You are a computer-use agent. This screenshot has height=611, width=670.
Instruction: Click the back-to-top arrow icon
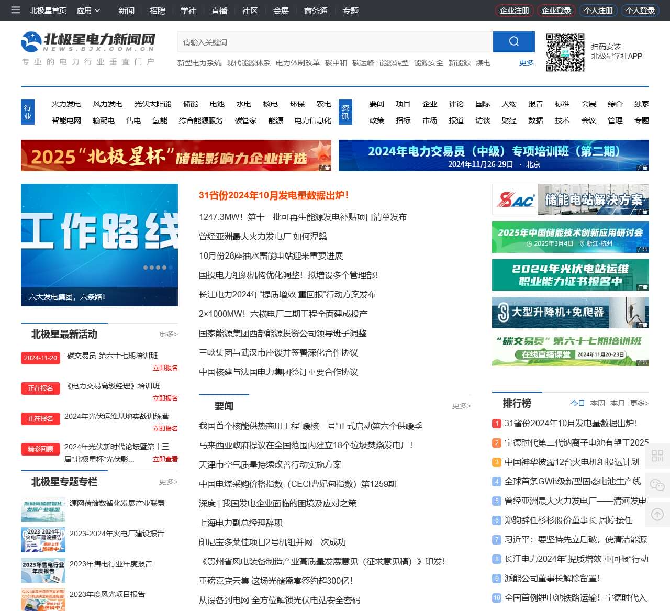657,515
